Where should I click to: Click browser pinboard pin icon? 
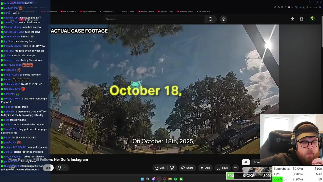coord(282,7)
